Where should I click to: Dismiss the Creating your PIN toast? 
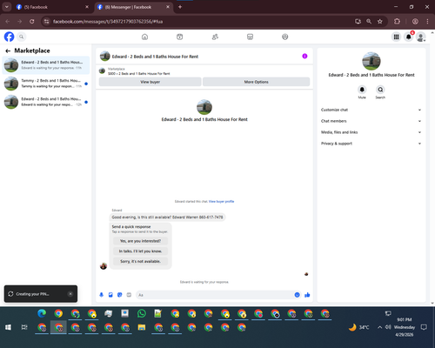pyautogui.click(x=70, y=294)
